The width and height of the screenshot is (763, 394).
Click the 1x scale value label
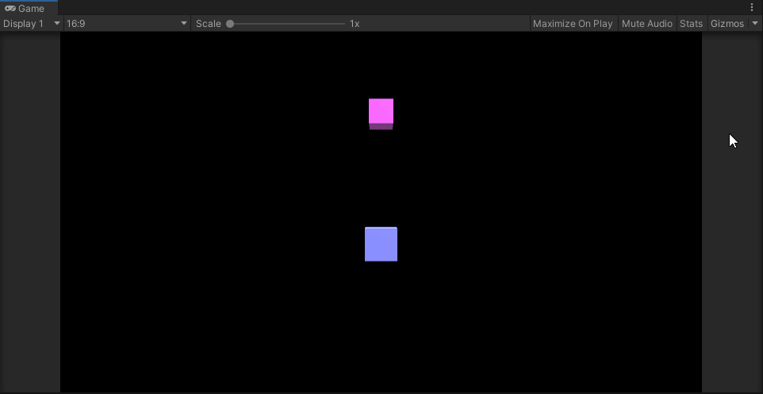pos(355,23)
